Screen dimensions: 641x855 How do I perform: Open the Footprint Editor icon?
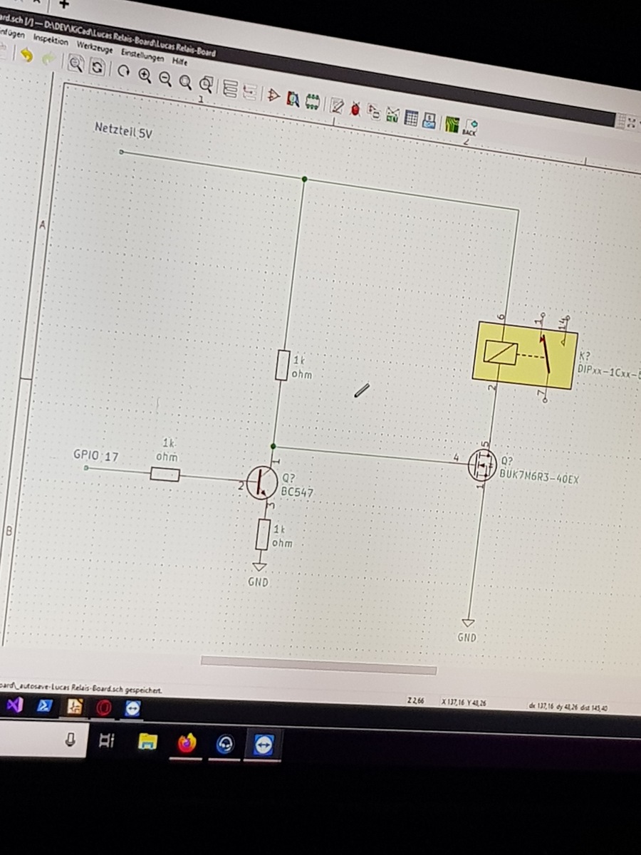(x=312, y=100)
